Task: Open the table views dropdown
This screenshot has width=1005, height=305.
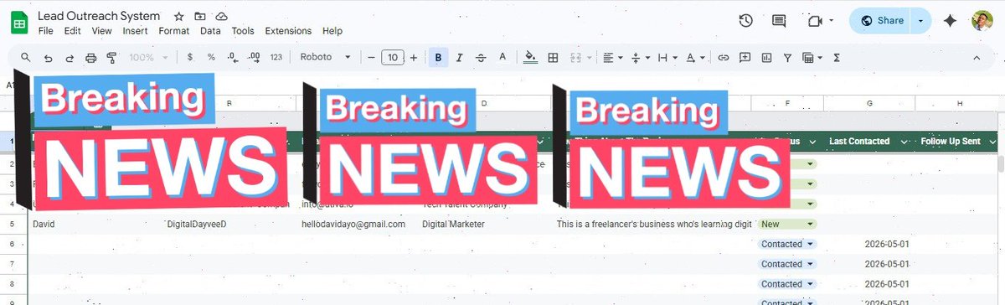Action: (x=812, y=58)
